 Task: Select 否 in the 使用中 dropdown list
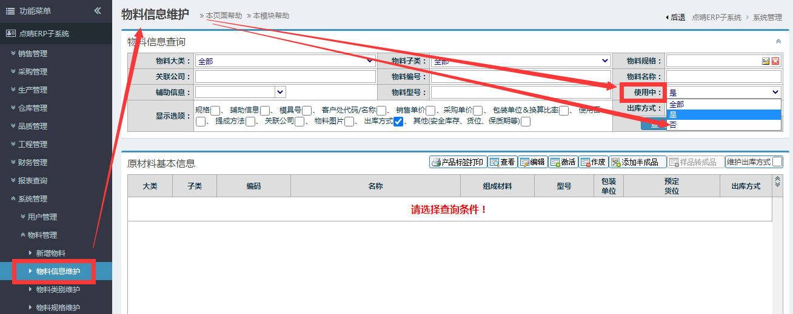(673, 125)
